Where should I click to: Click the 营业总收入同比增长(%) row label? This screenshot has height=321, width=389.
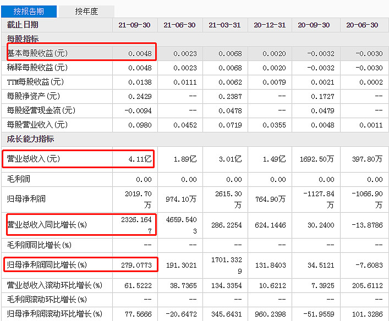point(47,225)
